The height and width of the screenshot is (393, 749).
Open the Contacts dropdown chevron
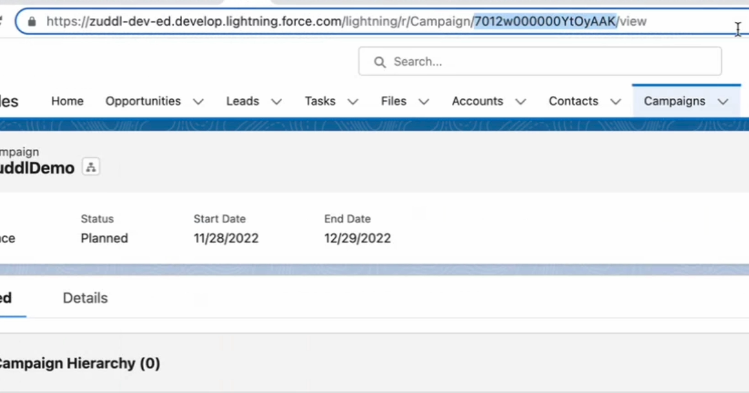click(x=615, y=102)
